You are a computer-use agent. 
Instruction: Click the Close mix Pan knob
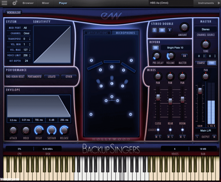158,76
